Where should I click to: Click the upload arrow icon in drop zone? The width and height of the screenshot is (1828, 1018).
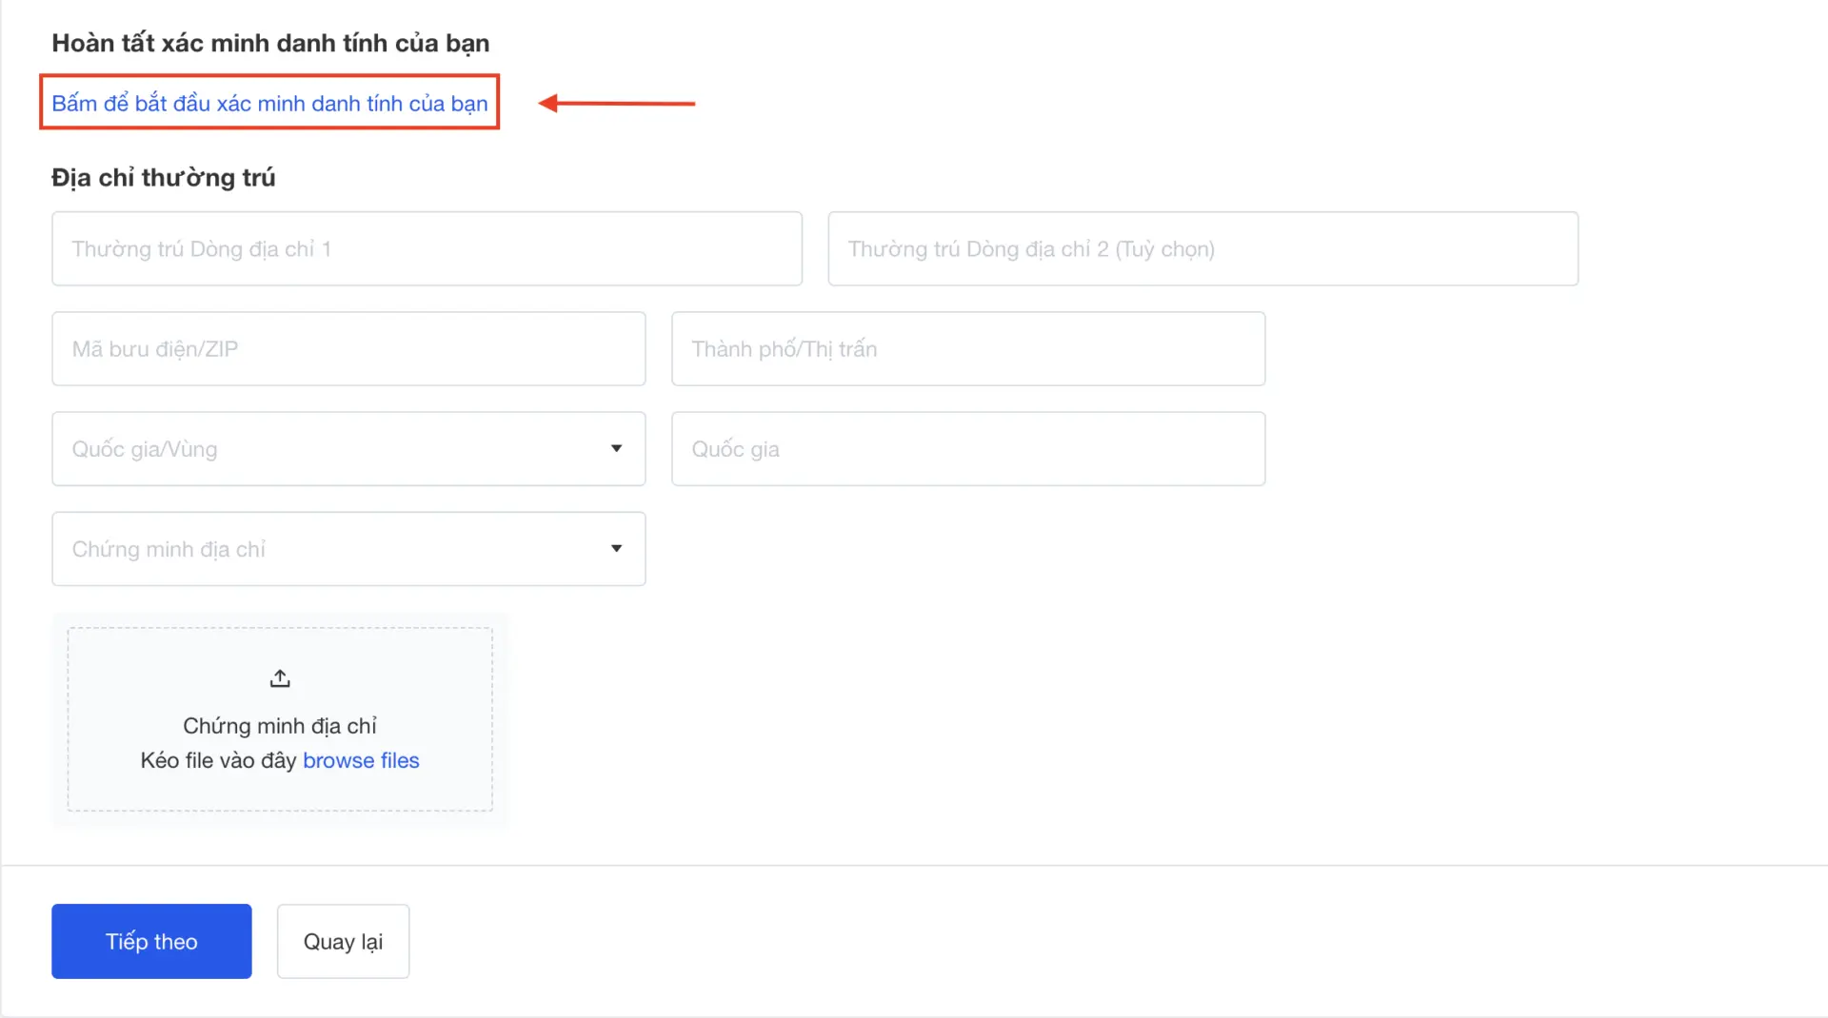click(x=280, y=678)
